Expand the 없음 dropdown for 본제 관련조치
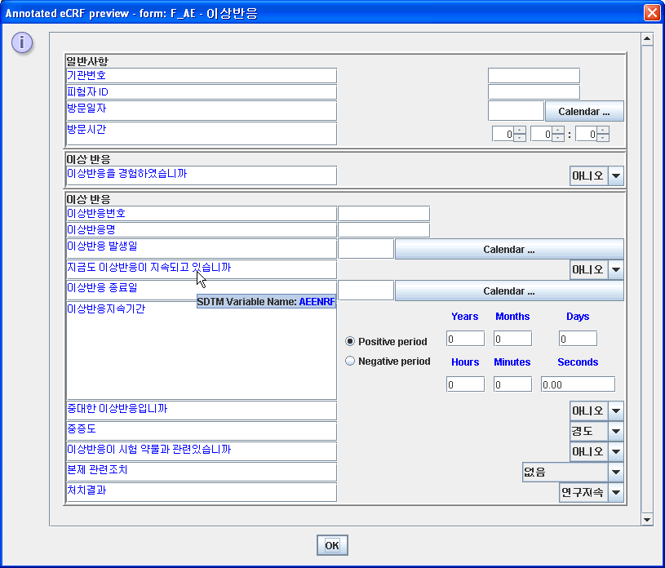 click(x=616, y=471)
